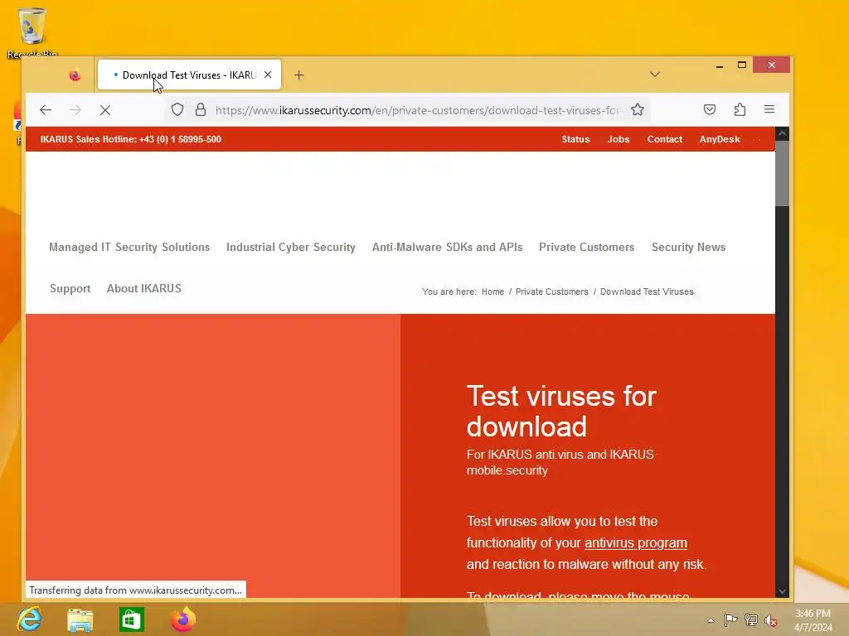Open the AnyDesk link
Viewport: 849px width, 636px height.
[x=720, y=139]
